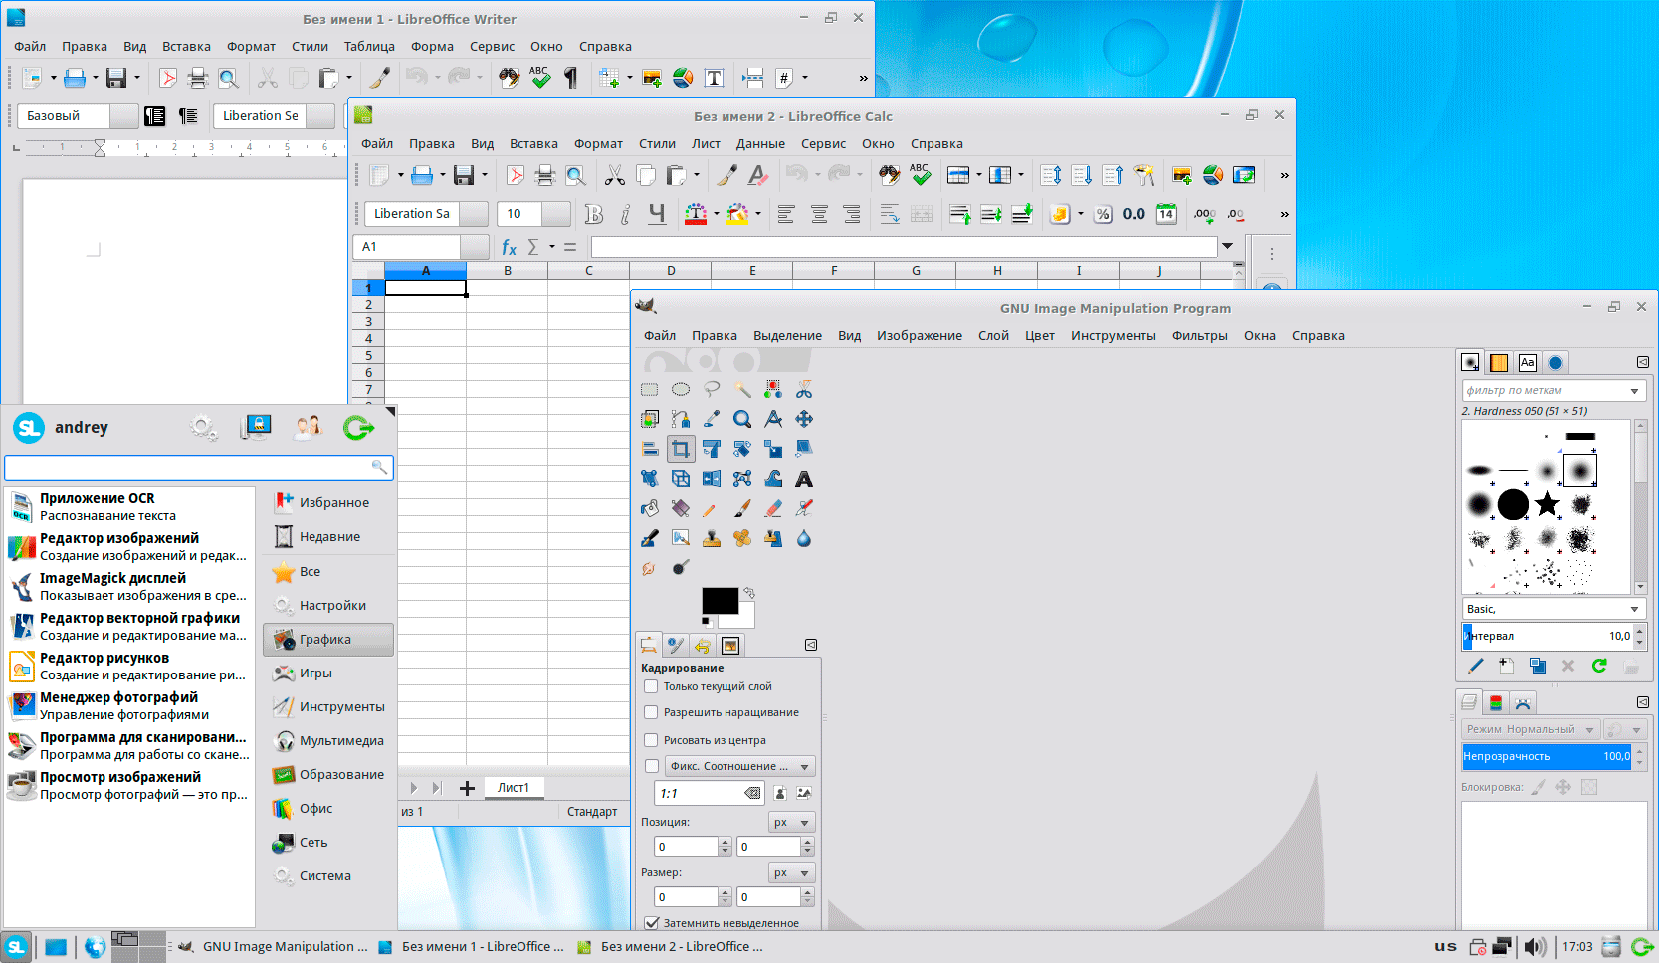
Task: Choose the Zoom magnifier tool in GIMP
Action: coord(742,419)
